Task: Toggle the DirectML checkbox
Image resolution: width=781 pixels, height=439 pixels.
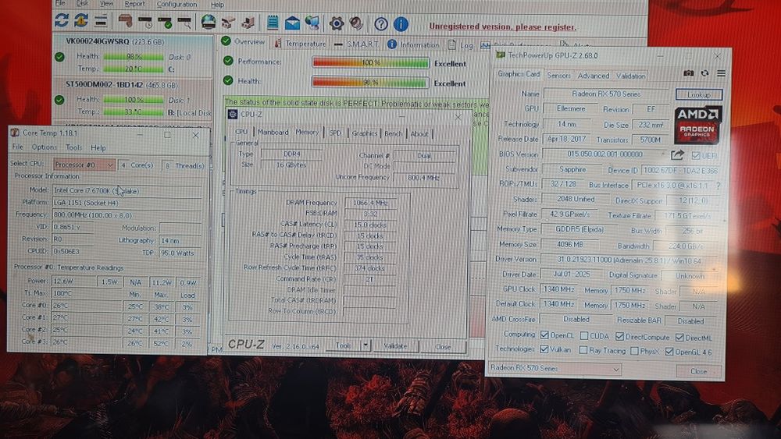Action: coord(679,338)
